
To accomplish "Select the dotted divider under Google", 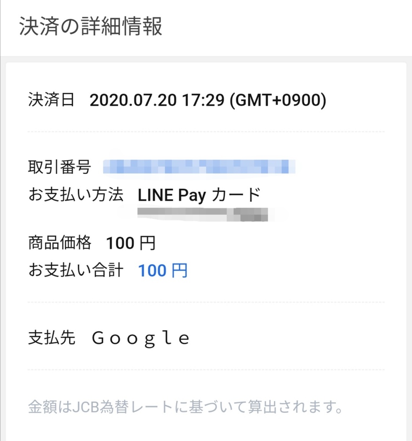I will tap(206, 370).
